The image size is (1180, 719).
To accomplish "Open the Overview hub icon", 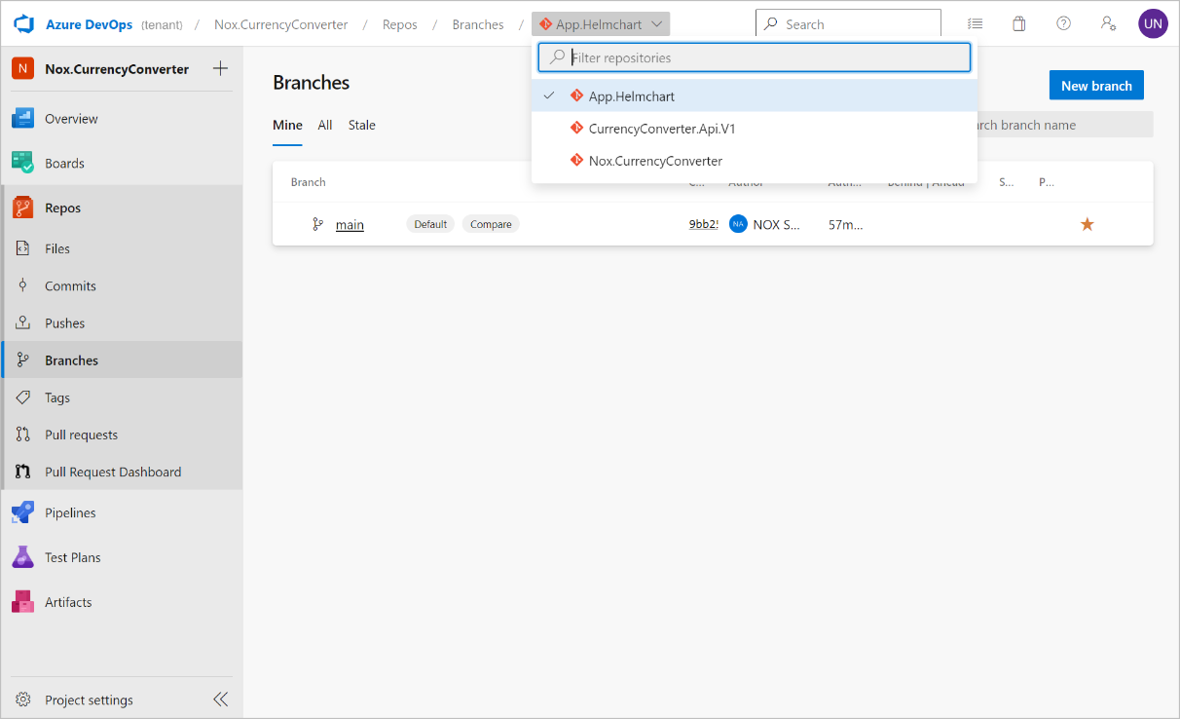I will 22,119.
